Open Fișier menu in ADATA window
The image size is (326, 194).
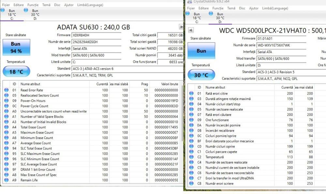point(6,5)
